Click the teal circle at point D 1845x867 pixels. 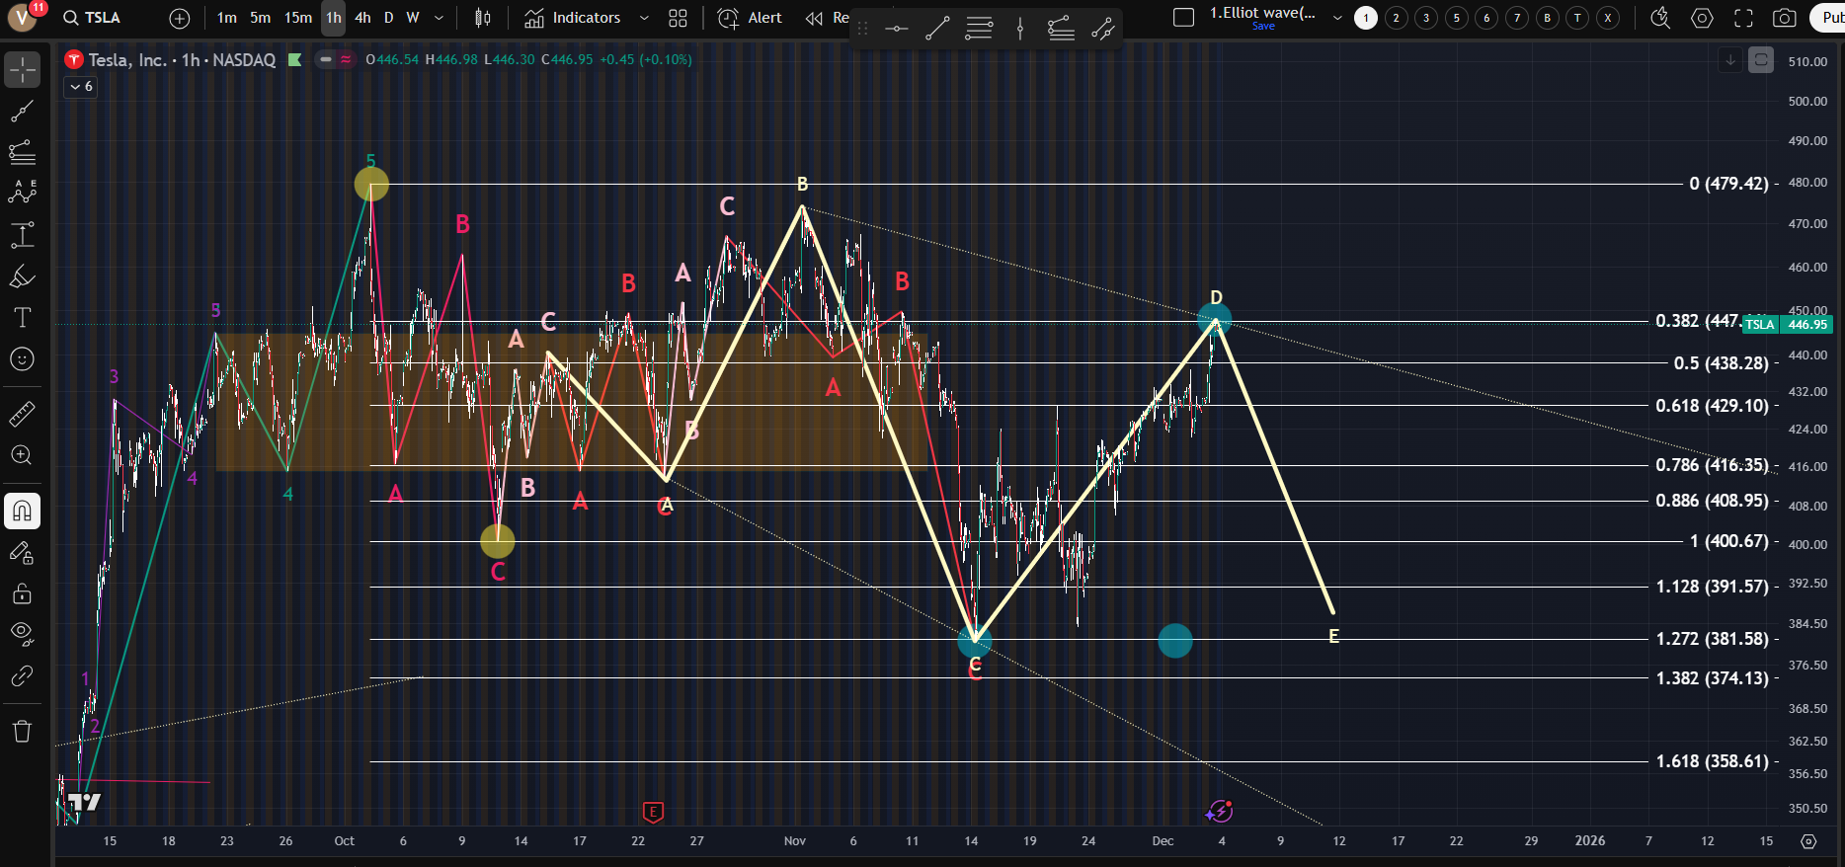1214,319
